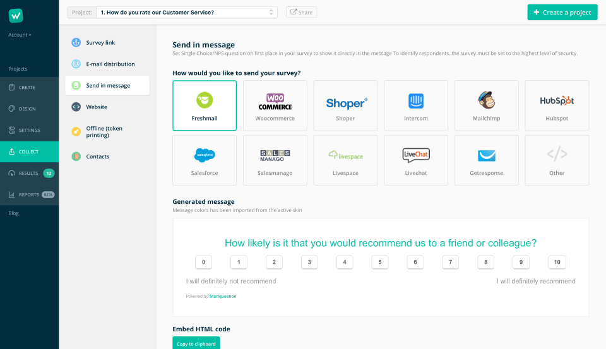Image resolution: width=606 pixels, height=349 pixels.
Task: Go to the Design section
Action: (x=27, y=109)
